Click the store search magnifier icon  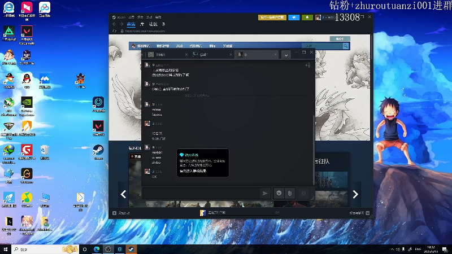pos(345,46)
